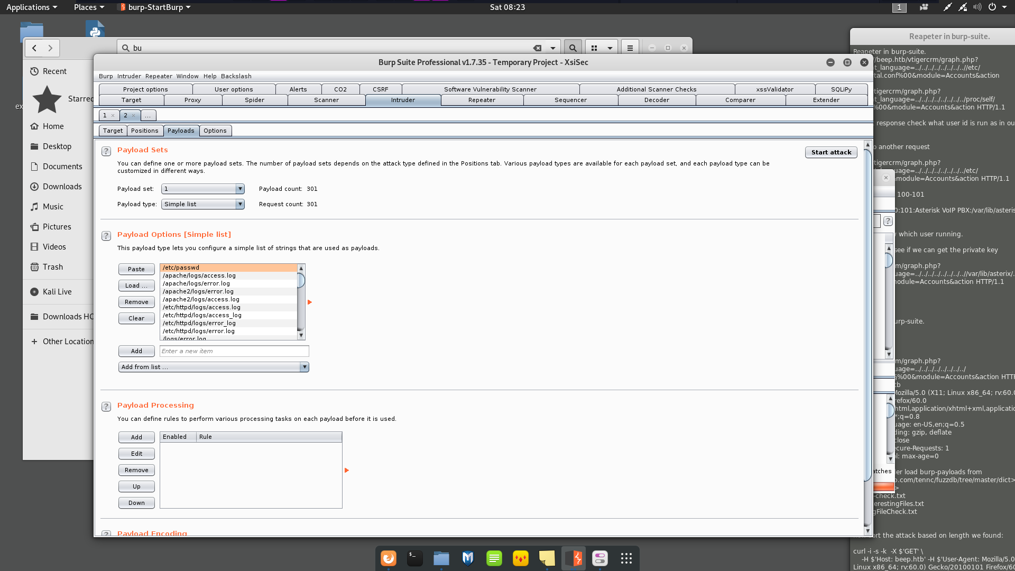Click the workspace indicator in top bar
Image resolution: width=1015 pixels, height=571 pixels.
point(899,7)
